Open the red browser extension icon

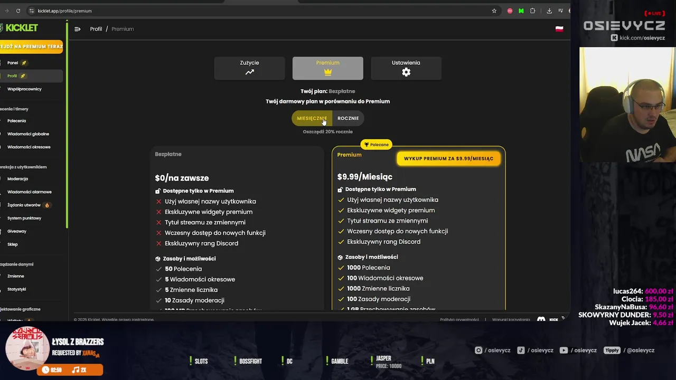(510, 11)
